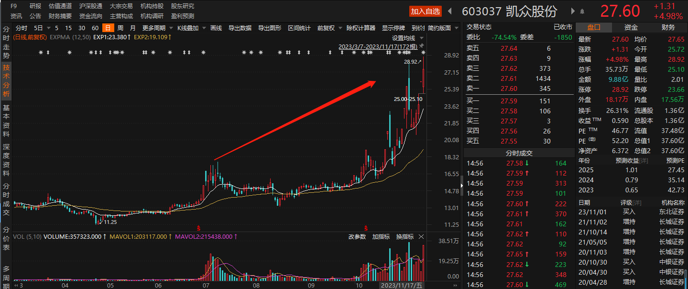Open the [详] forecast detail link
Screen dimensions: 688x289
(644, 160)
